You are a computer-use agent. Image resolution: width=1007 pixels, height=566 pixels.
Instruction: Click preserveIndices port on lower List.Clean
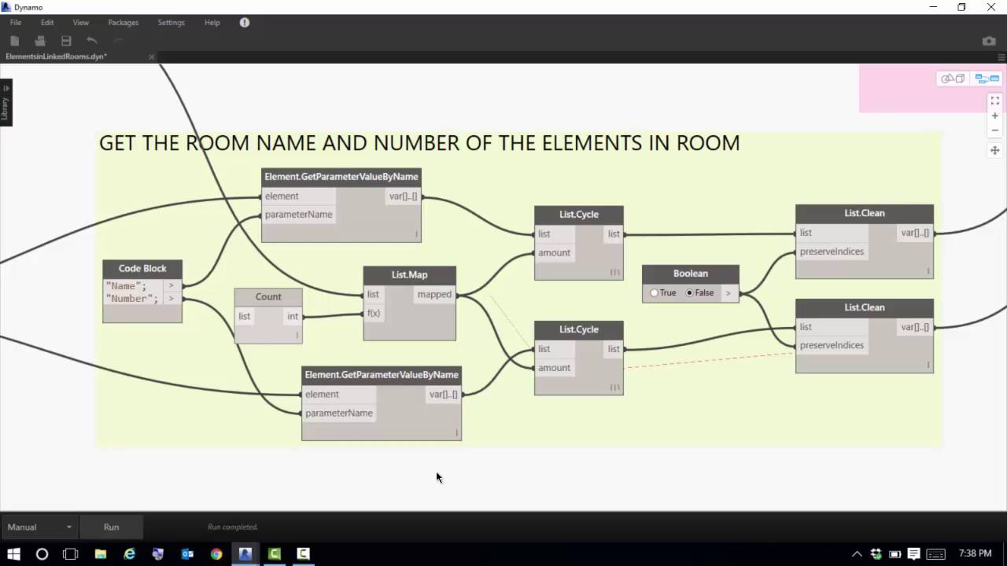pyautogui.click(x=832, y=345)
